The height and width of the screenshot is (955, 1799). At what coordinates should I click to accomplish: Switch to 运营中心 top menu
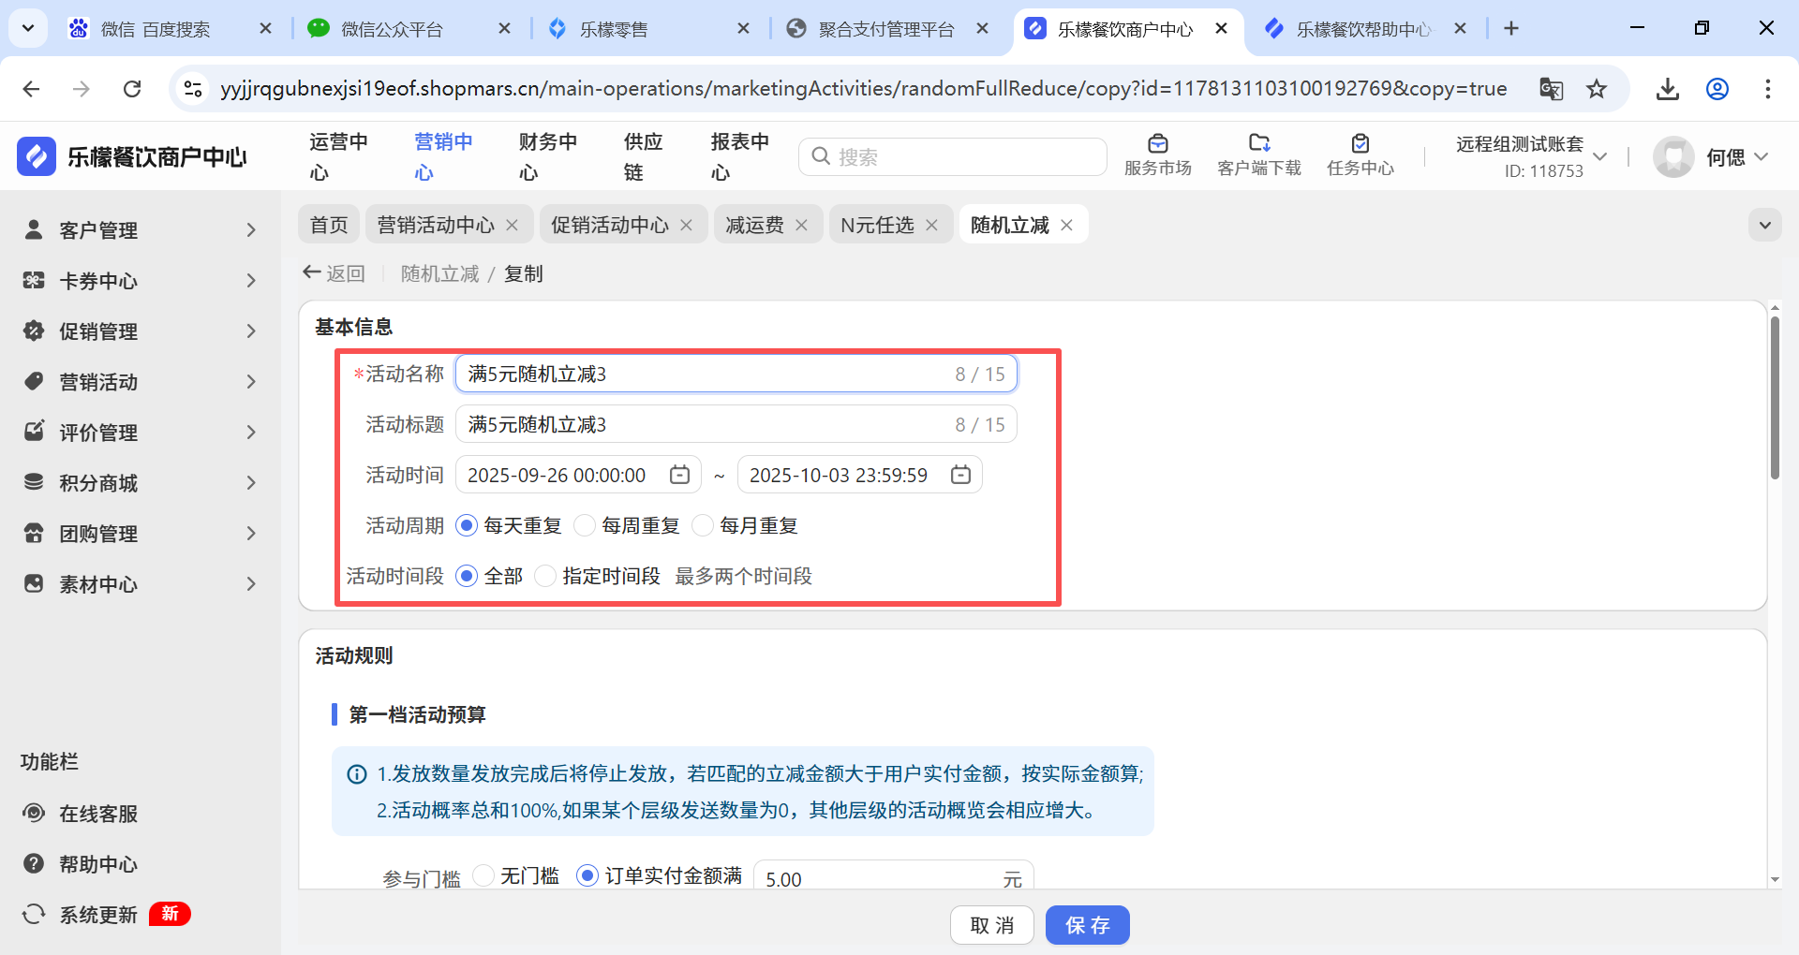tap(338, 156)
